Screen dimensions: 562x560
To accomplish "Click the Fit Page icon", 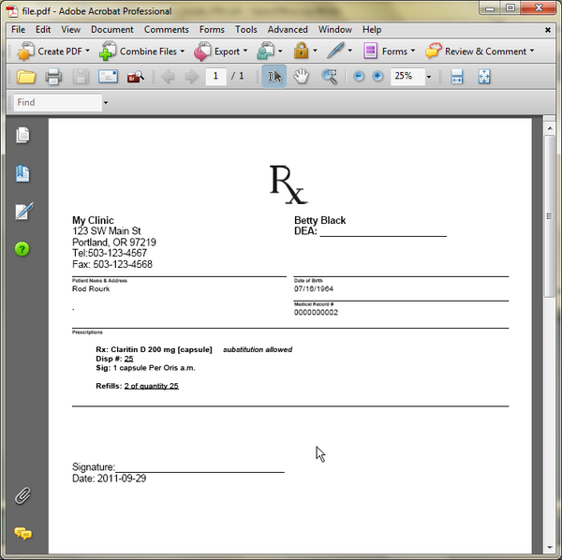I will tap(484, 76).
